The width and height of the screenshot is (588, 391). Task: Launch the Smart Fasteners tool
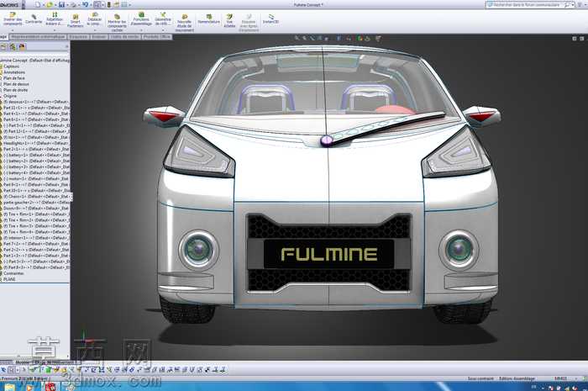tap(76, 21)
